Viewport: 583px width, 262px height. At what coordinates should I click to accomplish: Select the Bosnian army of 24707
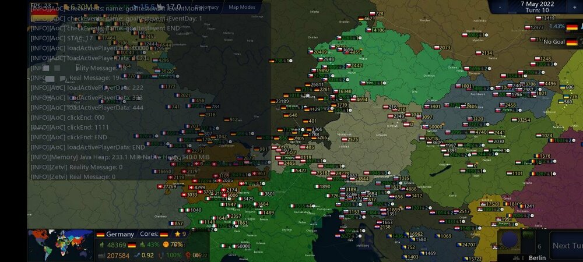click(466, 245)
